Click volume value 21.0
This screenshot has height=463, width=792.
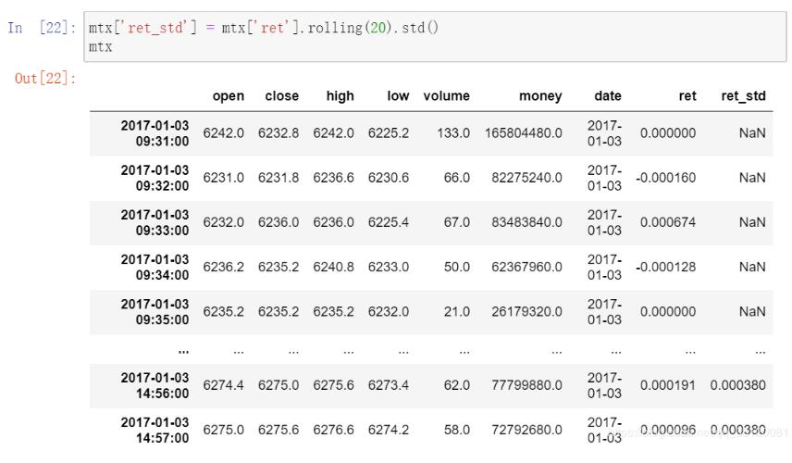click(457, 312)
